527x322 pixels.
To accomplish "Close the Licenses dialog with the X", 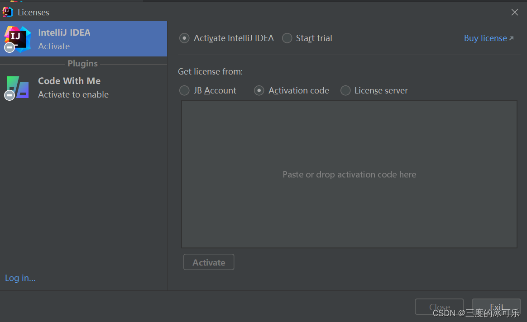I will click(515, 12).
